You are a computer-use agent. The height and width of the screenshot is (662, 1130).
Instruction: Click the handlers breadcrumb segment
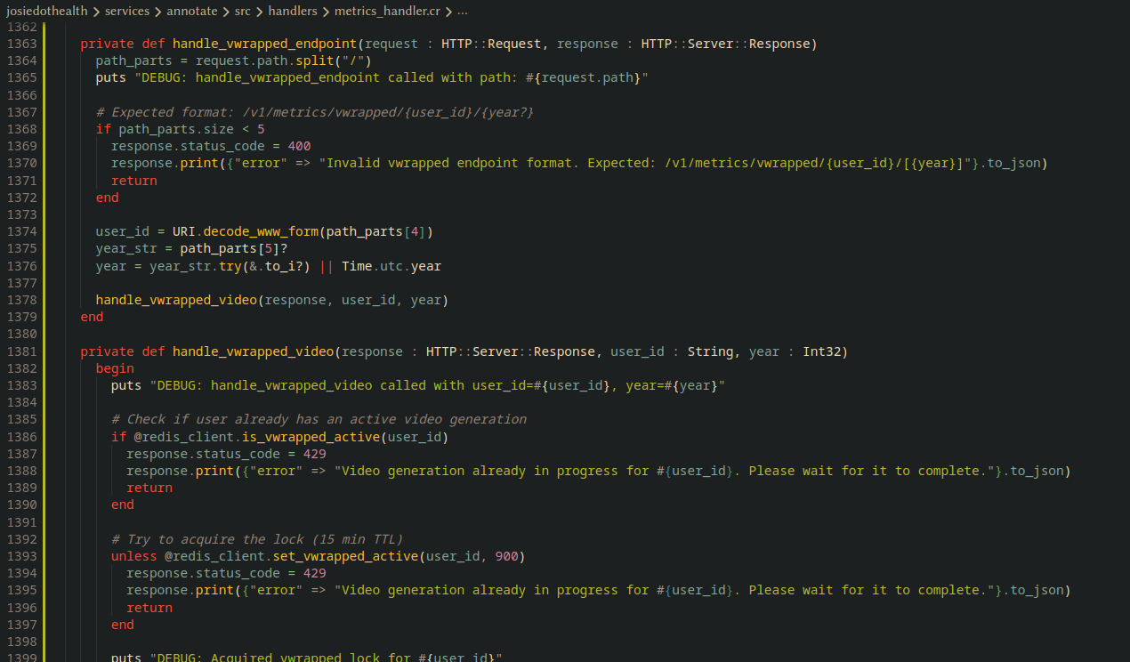point(294,12)
